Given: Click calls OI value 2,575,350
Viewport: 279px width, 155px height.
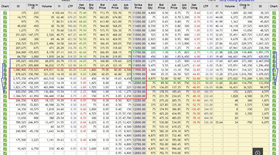Looking at the screenshot, I should [19, 79].
